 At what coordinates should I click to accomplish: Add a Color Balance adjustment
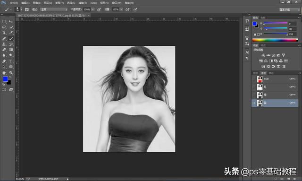click(266, 61)
